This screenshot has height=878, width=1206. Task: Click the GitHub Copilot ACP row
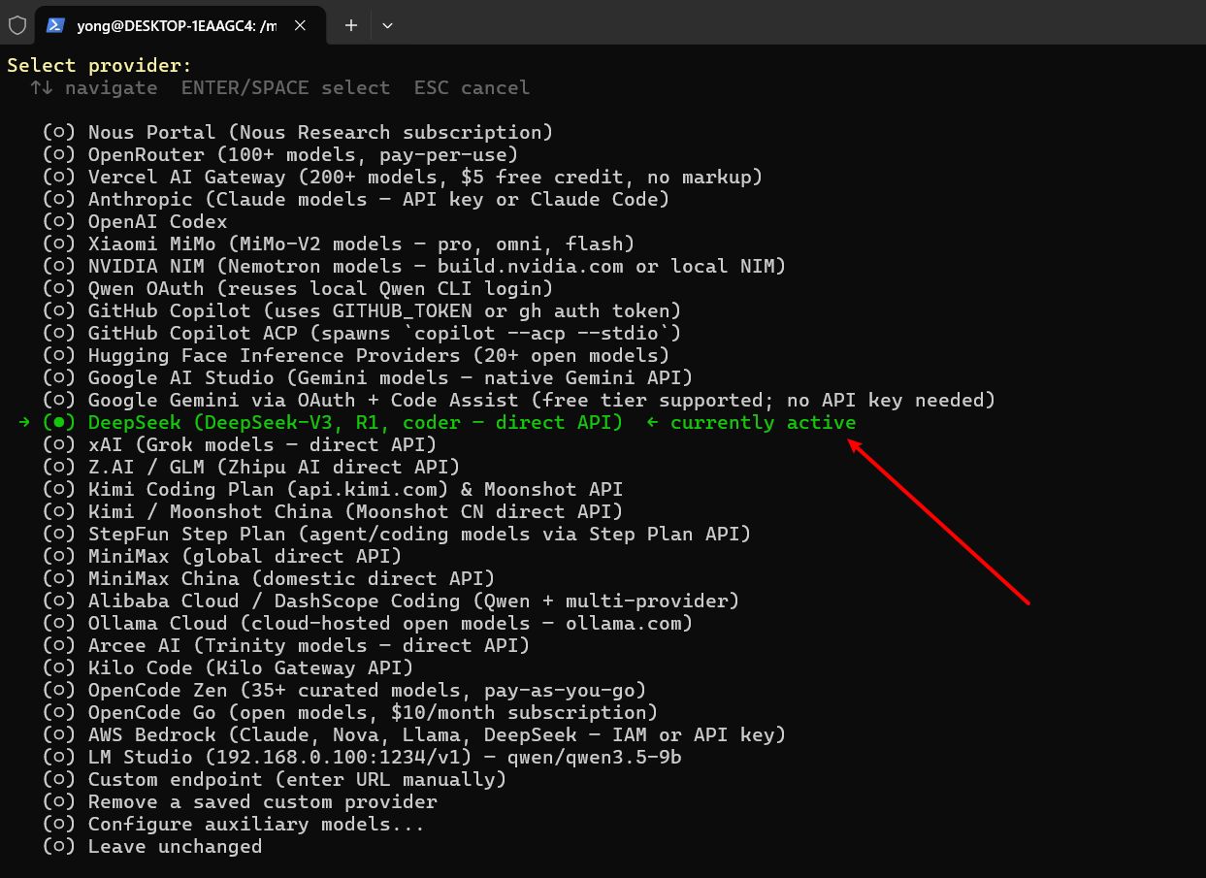[x=362, y=333]
